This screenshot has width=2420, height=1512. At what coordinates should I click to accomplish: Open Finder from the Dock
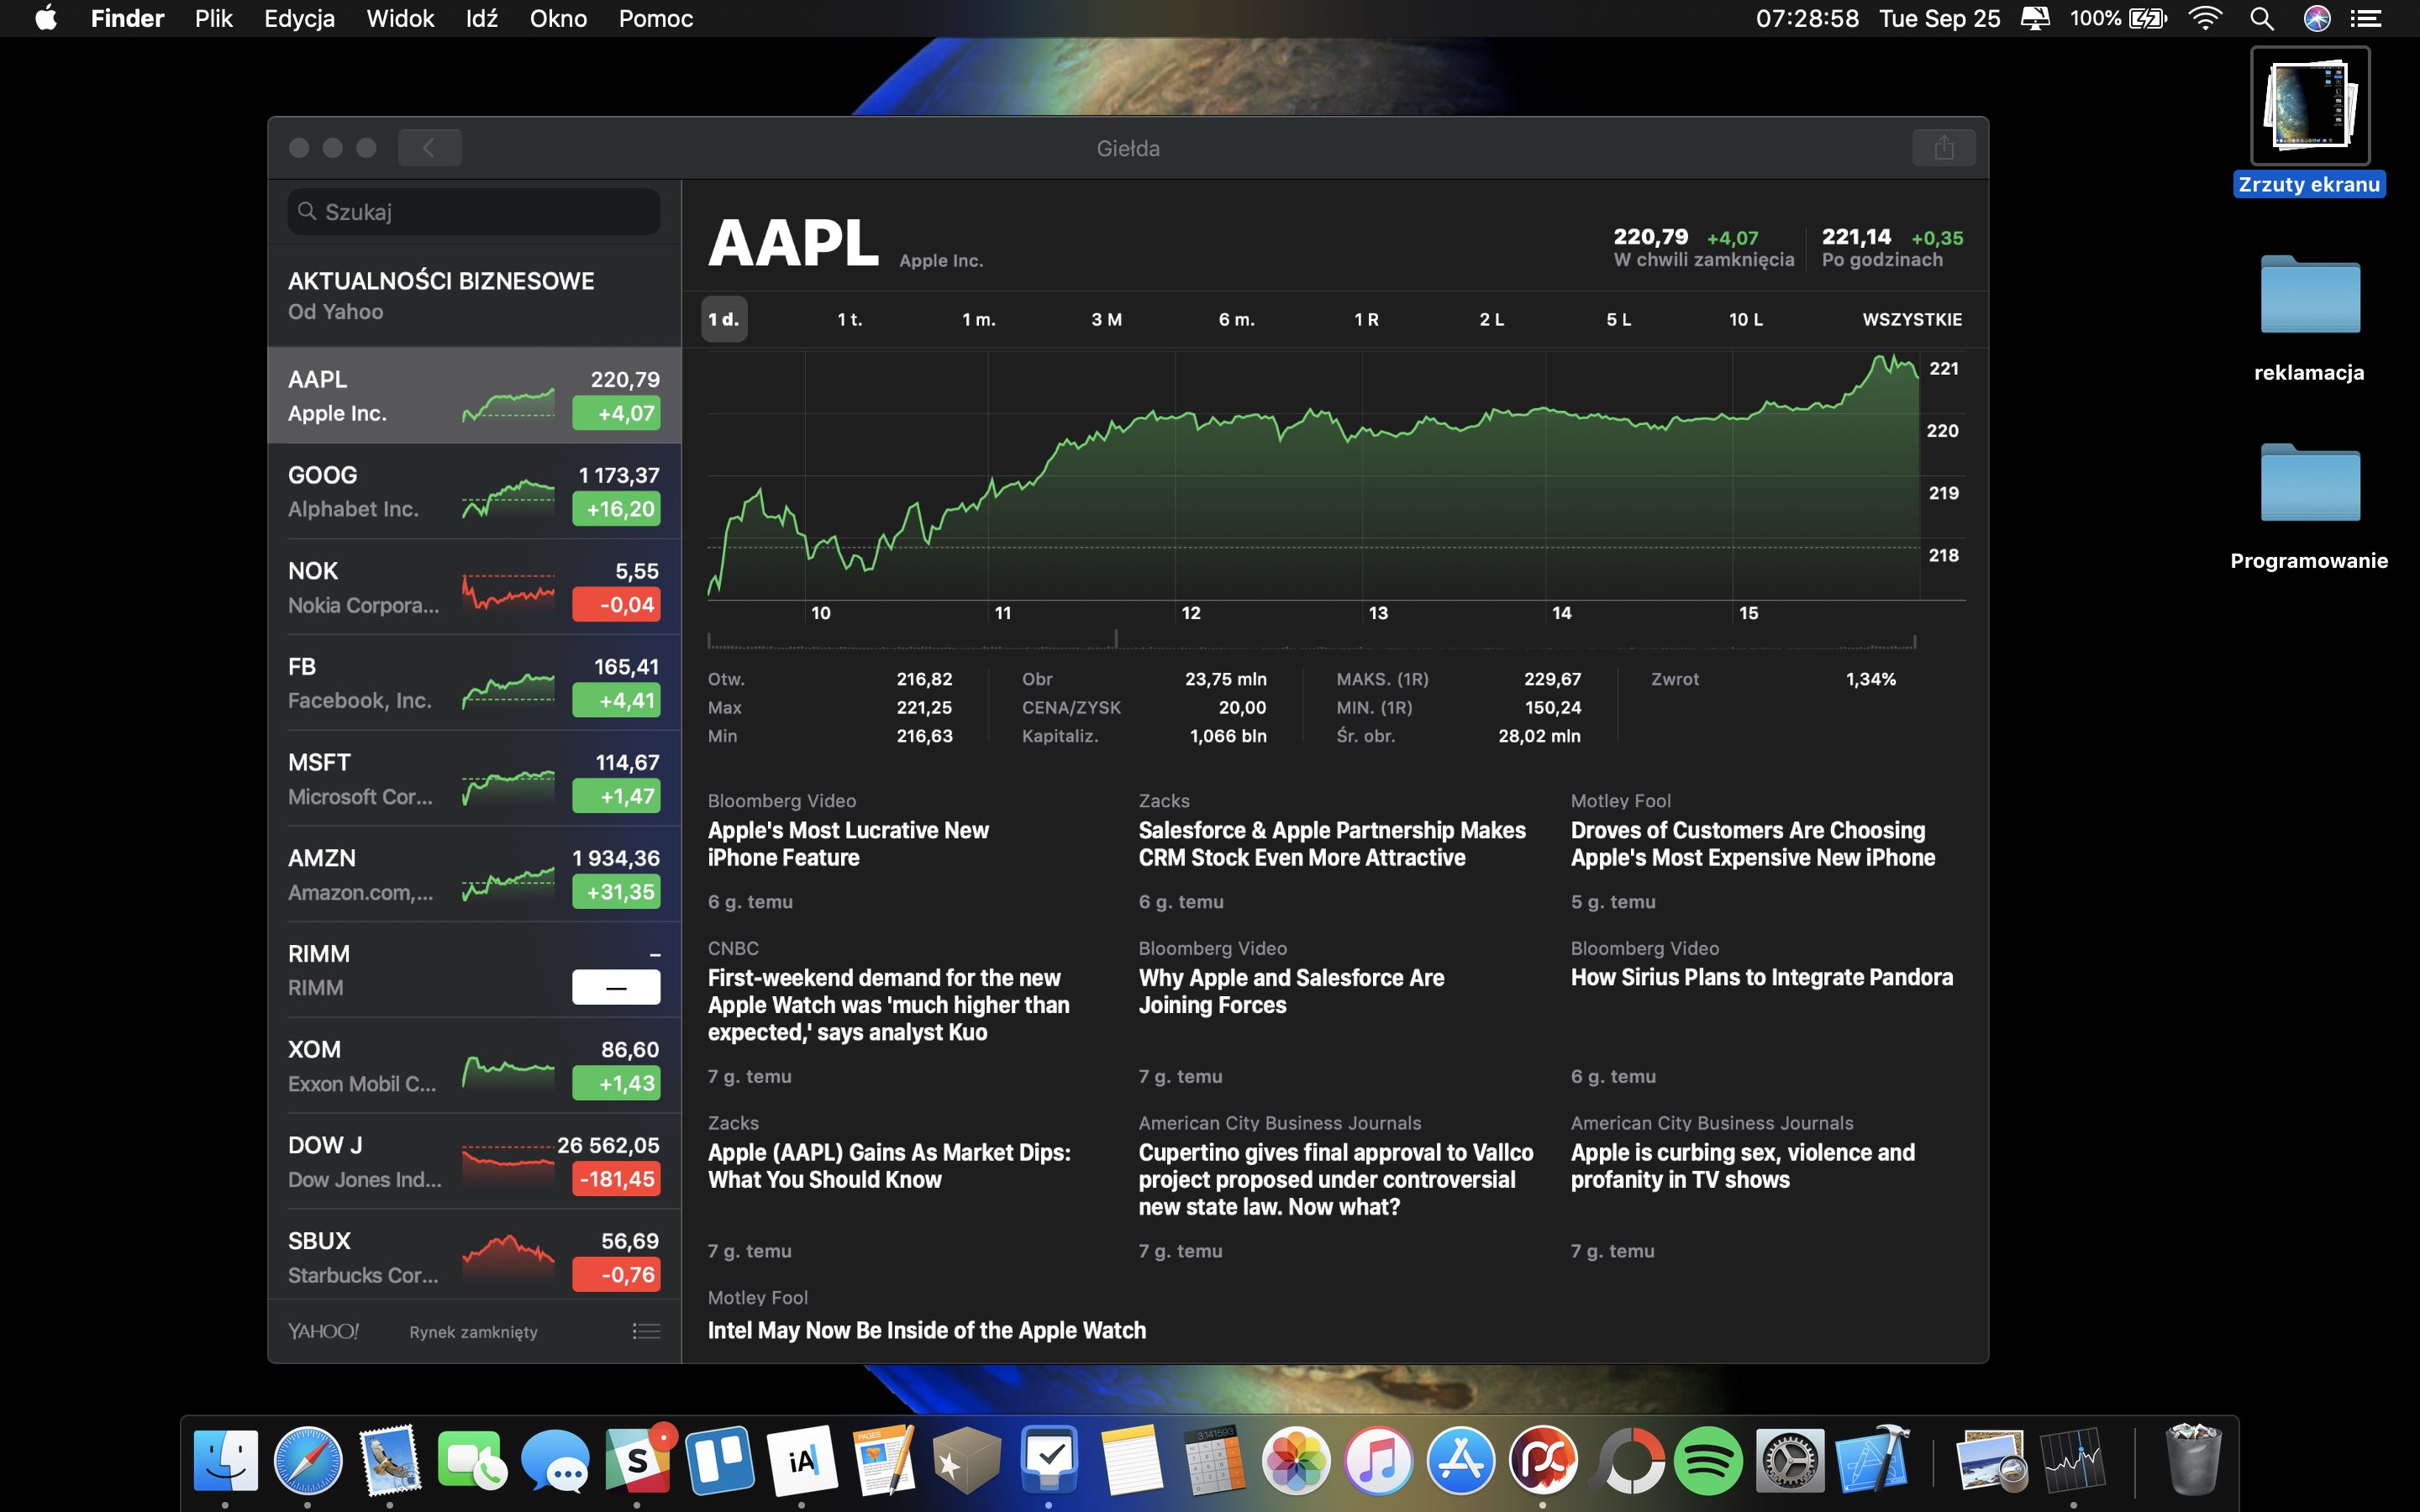pos(225,1460)
